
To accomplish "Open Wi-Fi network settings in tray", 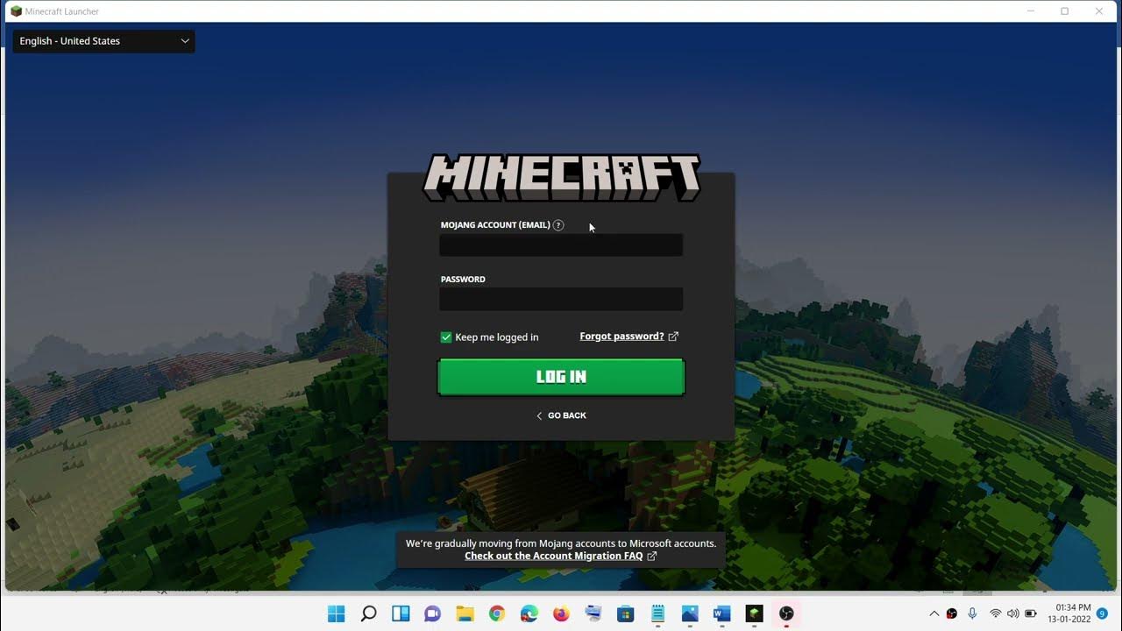I will pyautogui.click(x=996, y=613).
